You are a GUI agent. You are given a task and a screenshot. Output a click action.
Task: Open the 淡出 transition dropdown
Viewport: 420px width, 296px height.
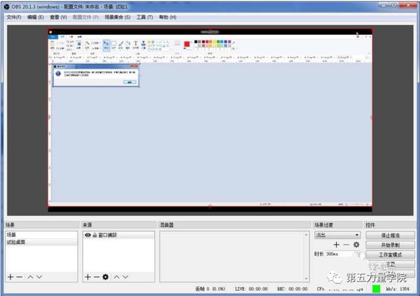click(337, 235)
